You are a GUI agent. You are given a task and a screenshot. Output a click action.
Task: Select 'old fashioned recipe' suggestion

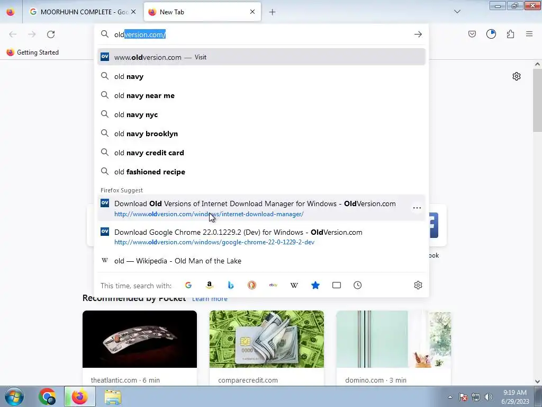261,172
